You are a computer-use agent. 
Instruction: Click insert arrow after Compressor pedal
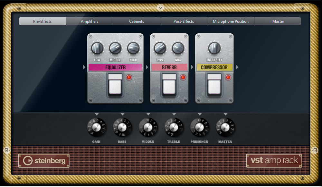click(237, 67)
